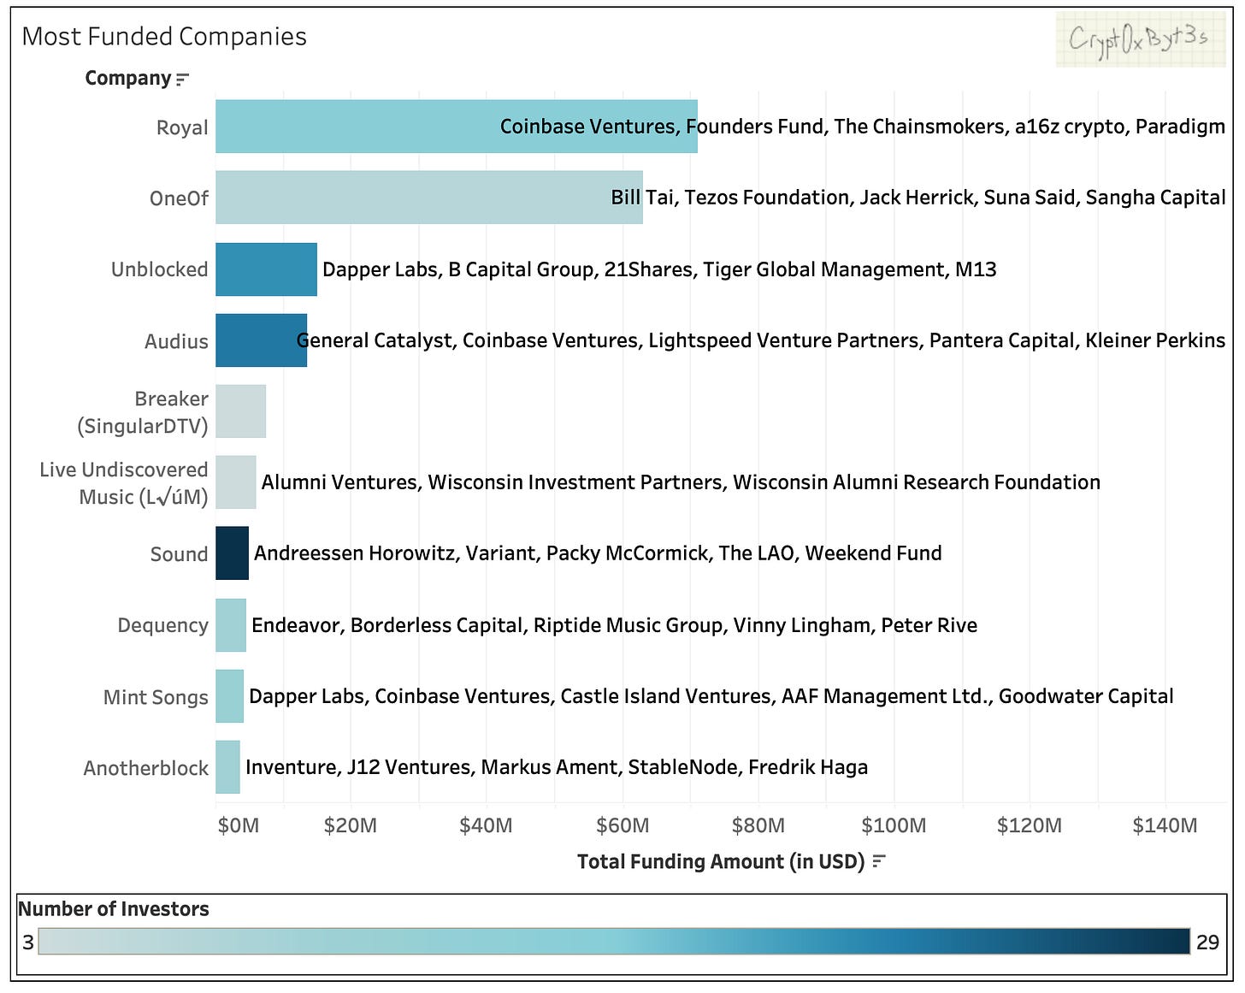This screenshot has height=993, width=1245.
Task: Click the Total Funding Amount axis title
Action: [721, 861]
